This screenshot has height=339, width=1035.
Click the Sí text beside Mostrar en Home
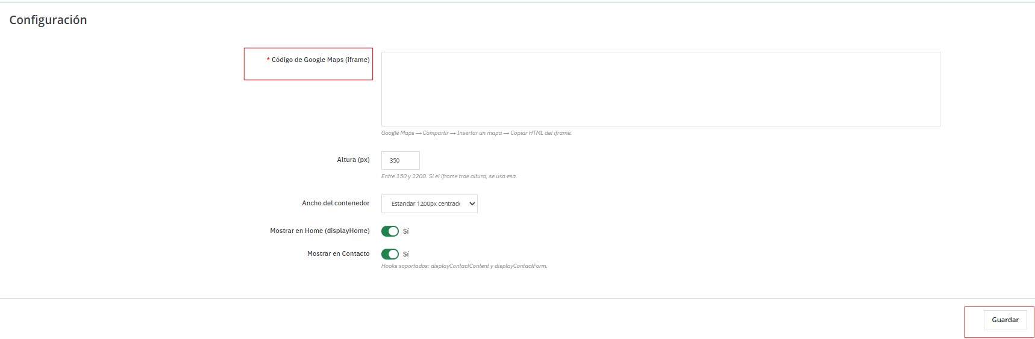(x=405, y=232)
